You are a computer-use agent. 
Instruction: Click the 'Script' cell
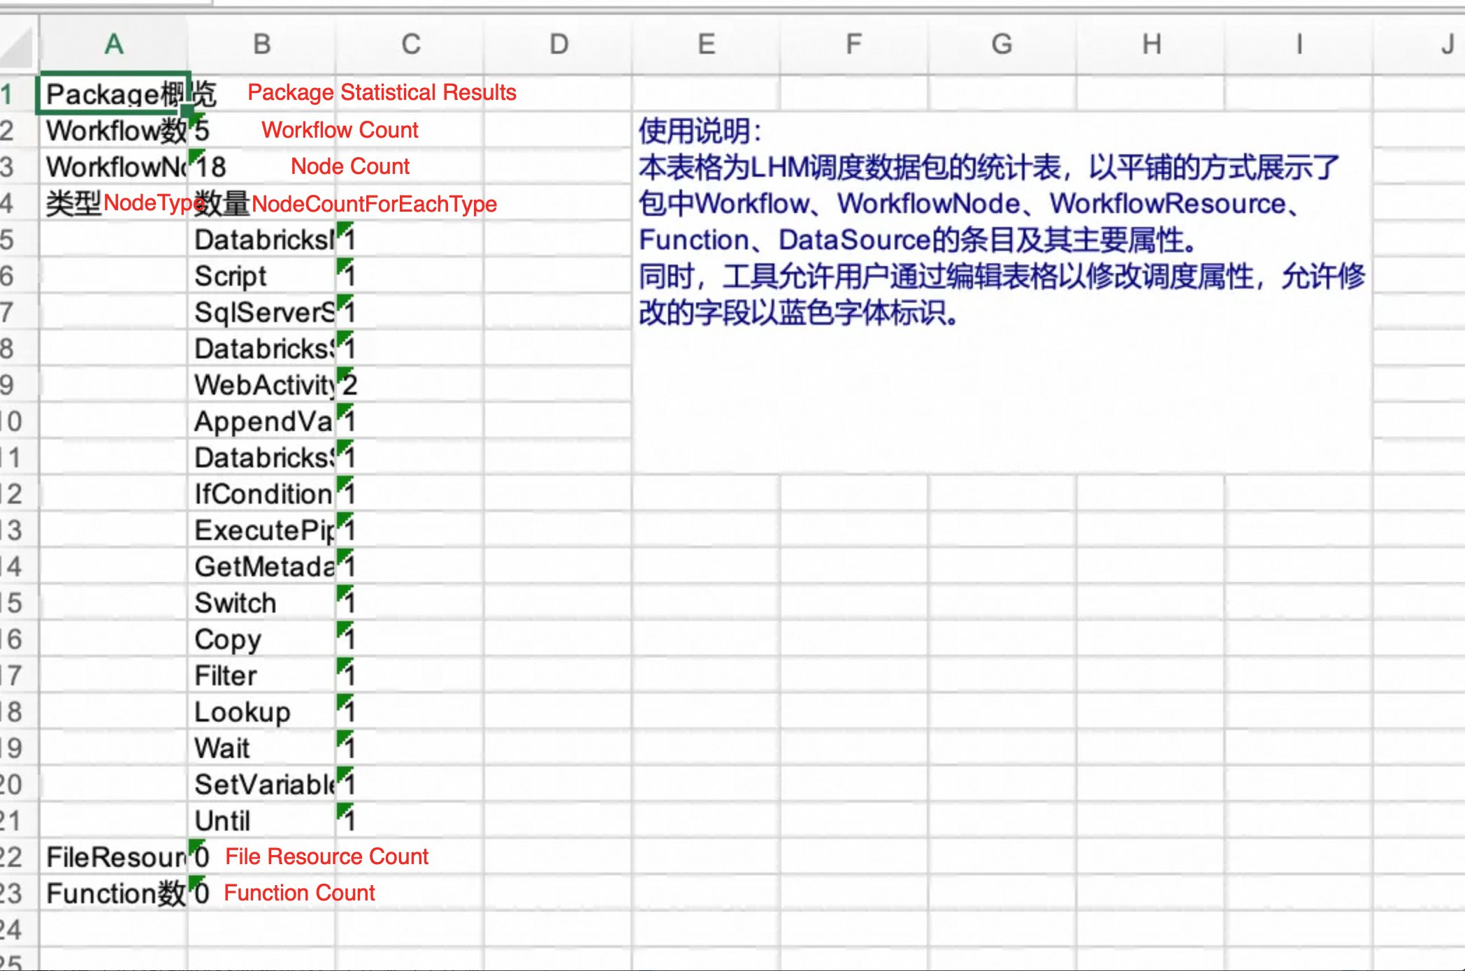point(261,275)
